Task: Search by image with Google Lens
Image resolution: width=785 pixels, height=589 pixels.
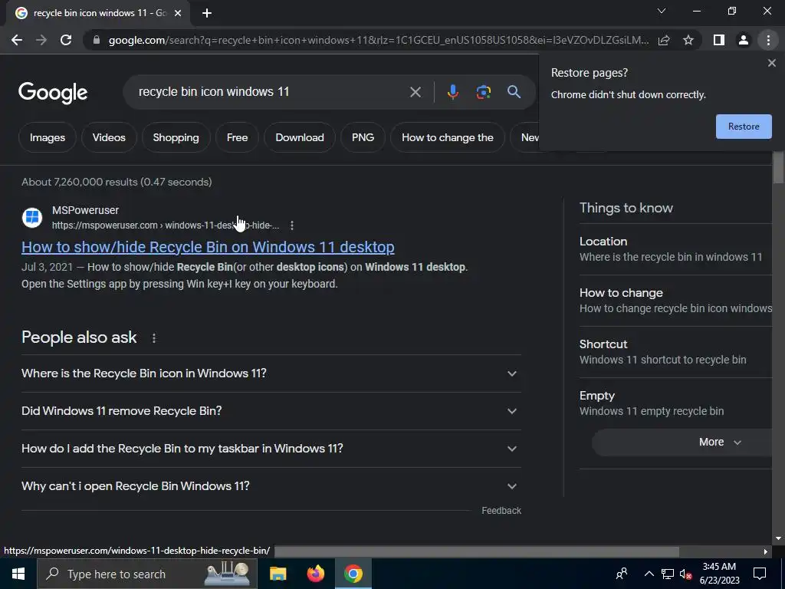Action: [483, 92]
